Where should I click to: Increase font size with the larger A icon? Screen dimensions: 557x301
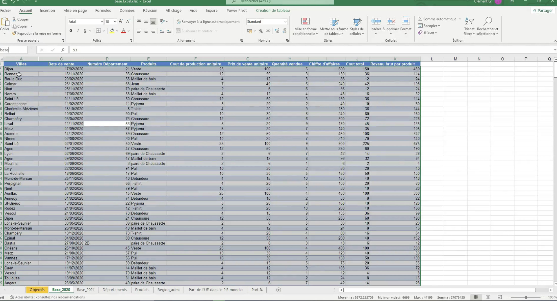click(x=121, y=21)
